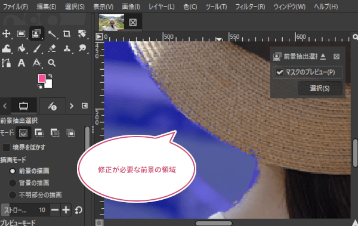Show next dock tab with right chevron
Viewport: 358px width, 226px height.
coord(72,106)
